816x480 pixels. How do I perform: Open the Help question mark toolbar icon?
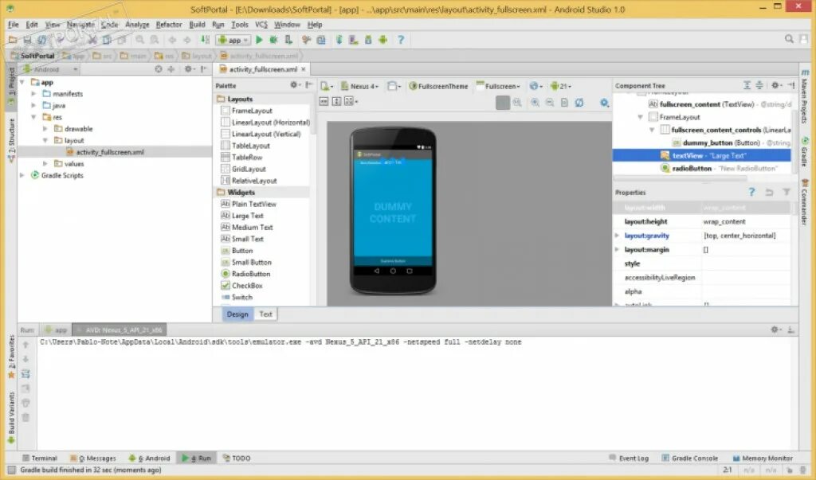(401, 40)
